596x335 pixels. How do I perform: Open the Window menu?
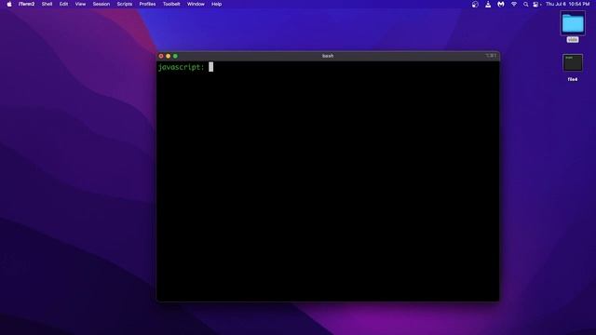tap(196, 4)
